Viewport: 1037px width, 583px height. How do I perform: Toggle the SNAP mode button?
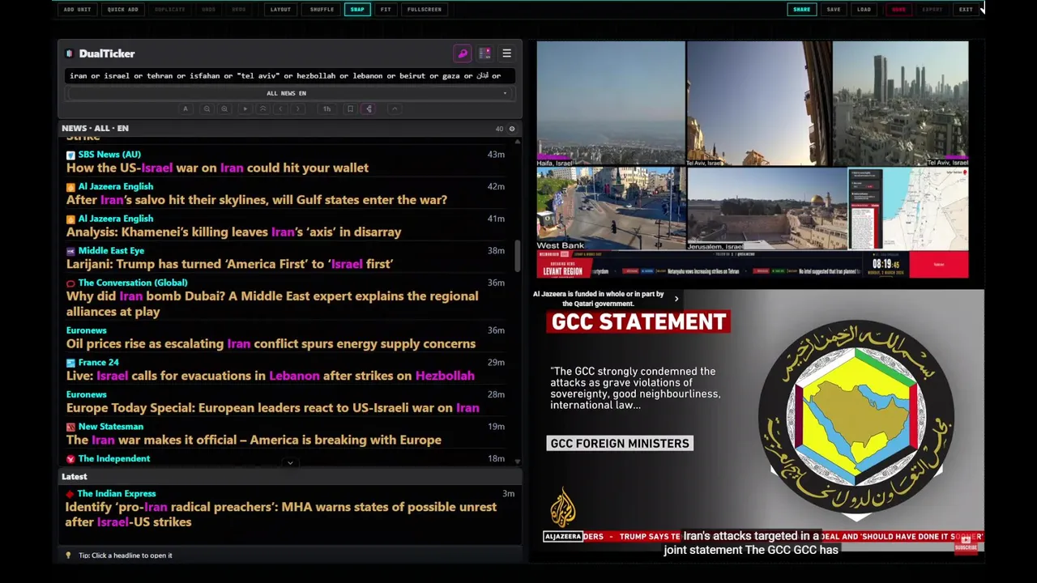click(x=356, y=10)
